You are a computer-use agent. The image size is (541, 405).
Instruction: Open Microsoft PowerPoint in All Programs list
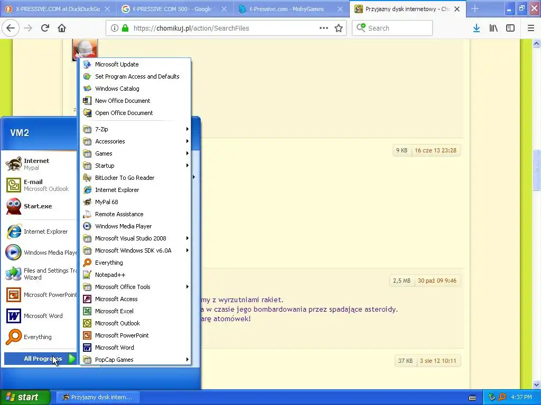click(136, 335)
